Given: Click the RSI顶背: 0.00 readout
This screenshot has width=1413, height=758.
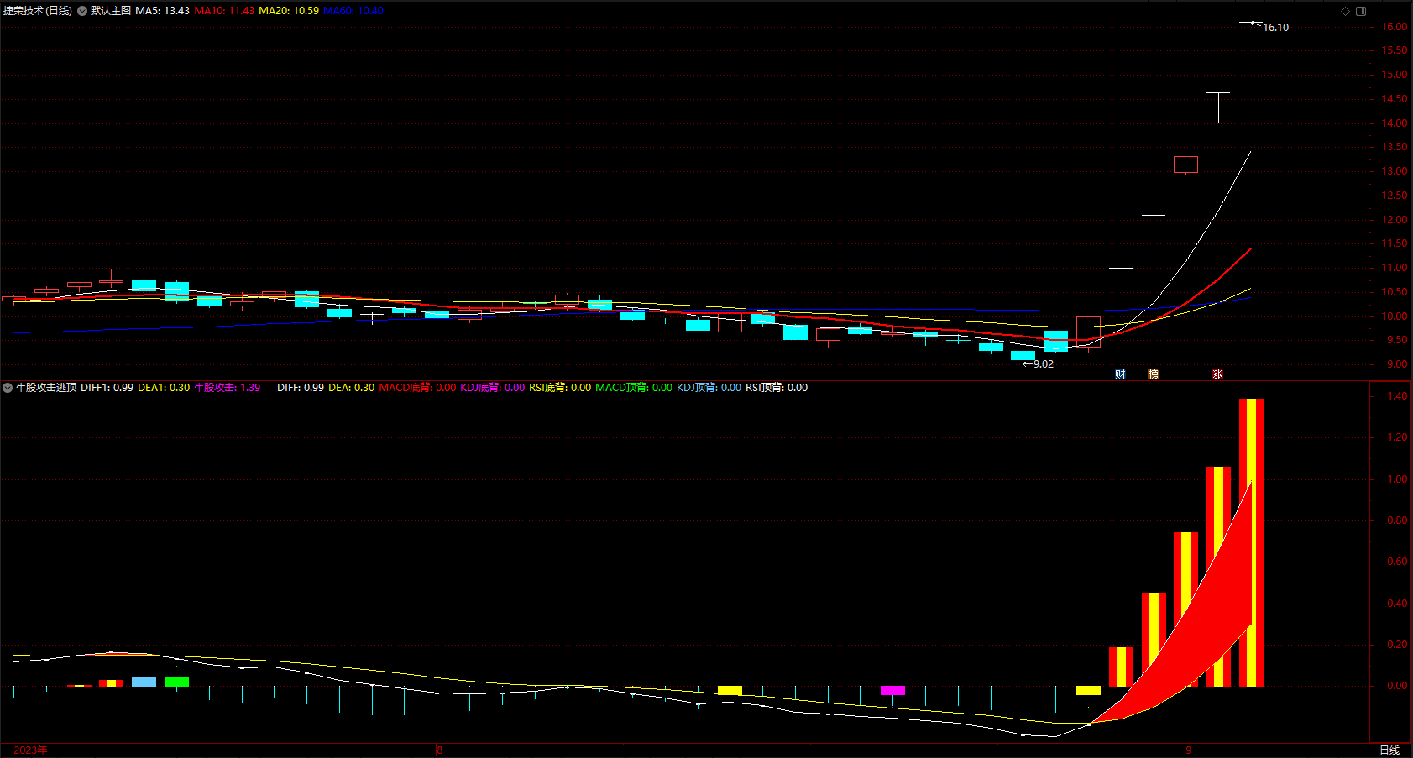Looking at the screenshot, I should point(777,388).
